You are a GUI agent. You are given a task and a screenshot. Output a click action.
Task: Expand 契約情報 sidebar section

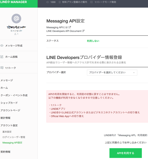coord(6,152)
